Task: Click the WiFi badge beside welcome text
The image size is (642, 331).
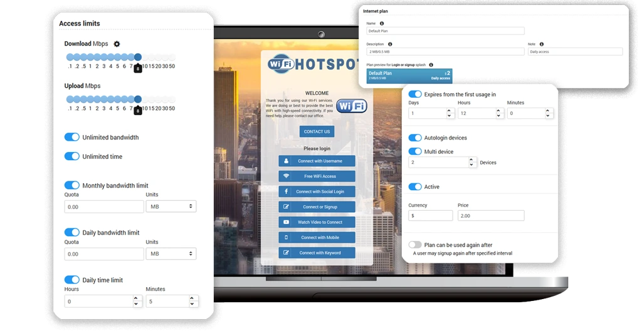Action: pyautogui.click(x=352, y=106)
